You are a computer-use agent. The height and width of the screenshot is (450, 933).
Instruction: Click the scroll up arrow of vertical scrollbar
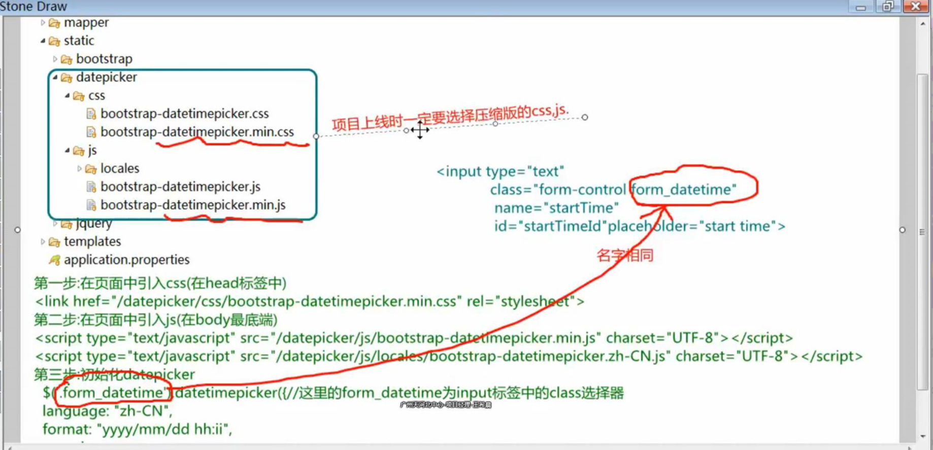[x=923, y=23]
